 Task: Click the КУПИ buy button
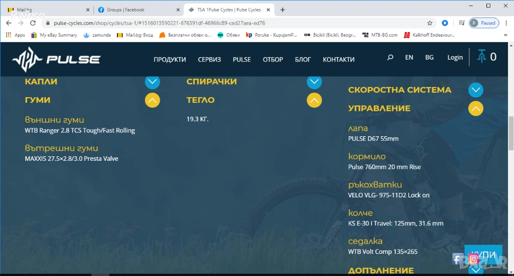coord(483,254)
